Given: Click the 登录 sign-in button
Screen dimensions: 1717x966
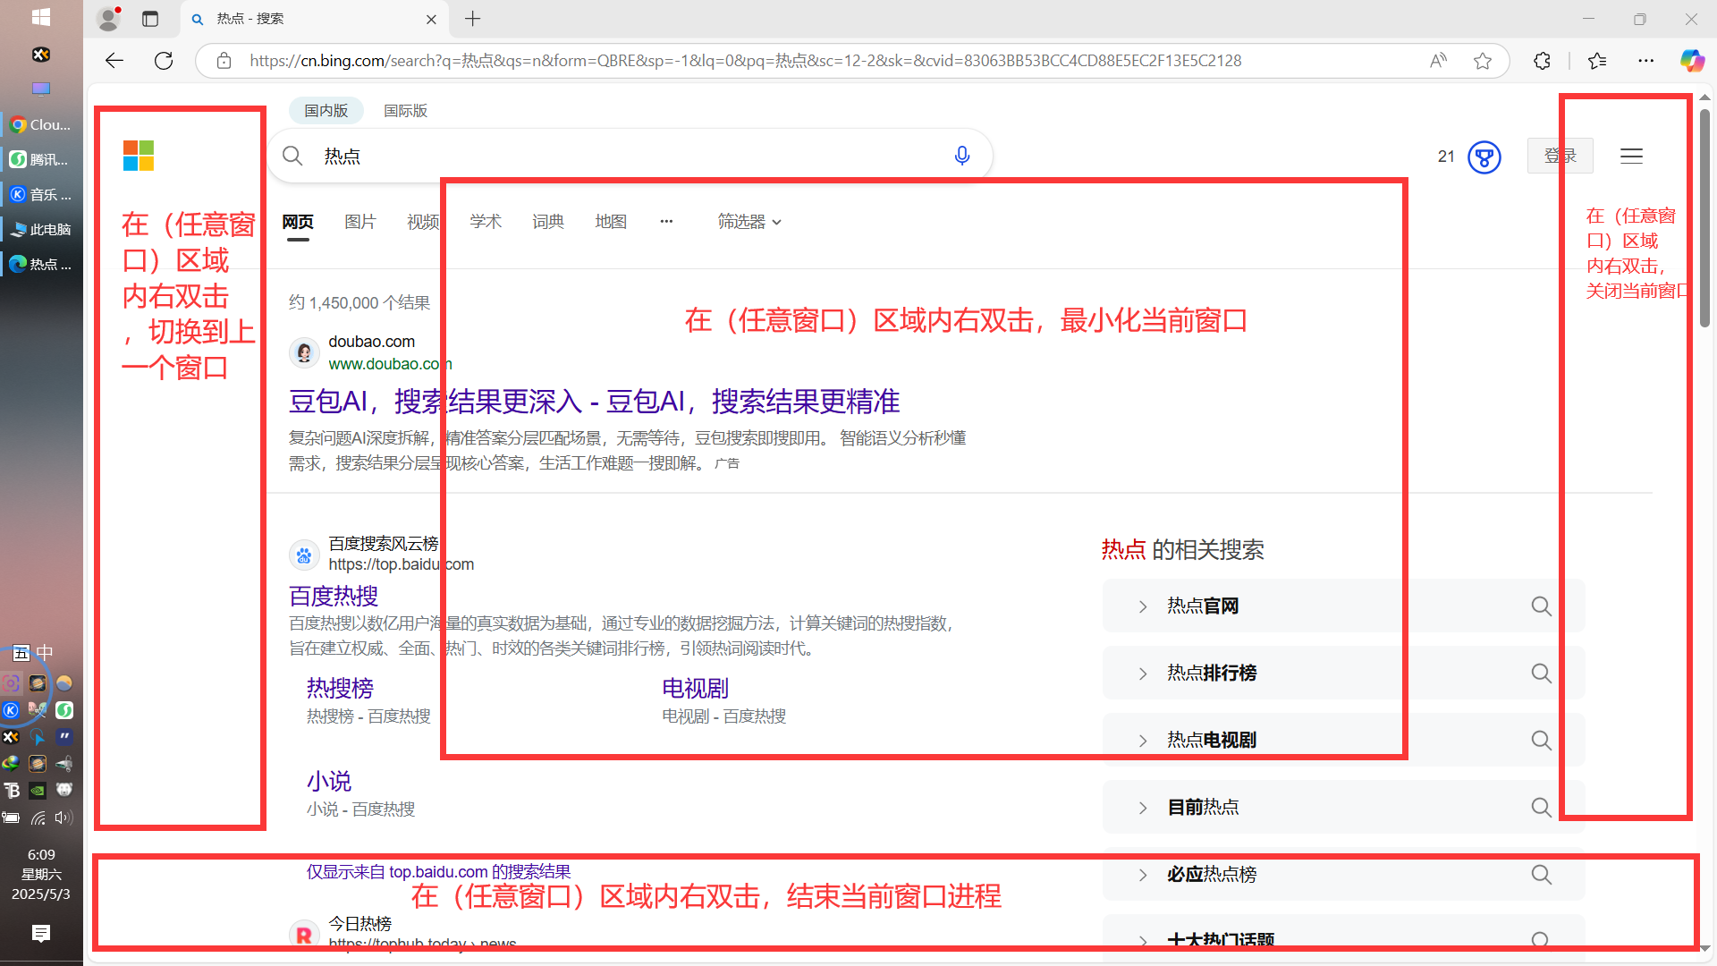Looking at the screenshot, I should tap(1560, 155).
